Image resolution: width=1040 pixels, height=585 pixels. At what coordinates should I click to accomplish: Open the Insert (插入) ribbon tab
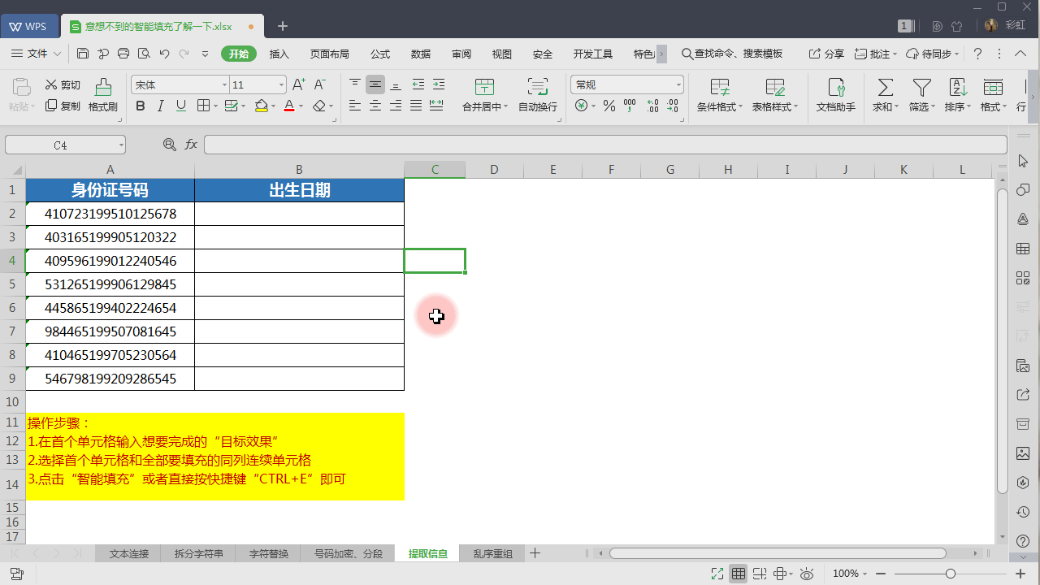click(x=279, y=54)
